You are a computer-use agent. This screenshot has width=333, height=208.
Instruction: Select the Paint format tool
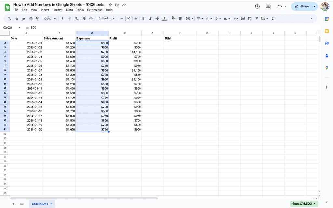click(x=37, y=19)
